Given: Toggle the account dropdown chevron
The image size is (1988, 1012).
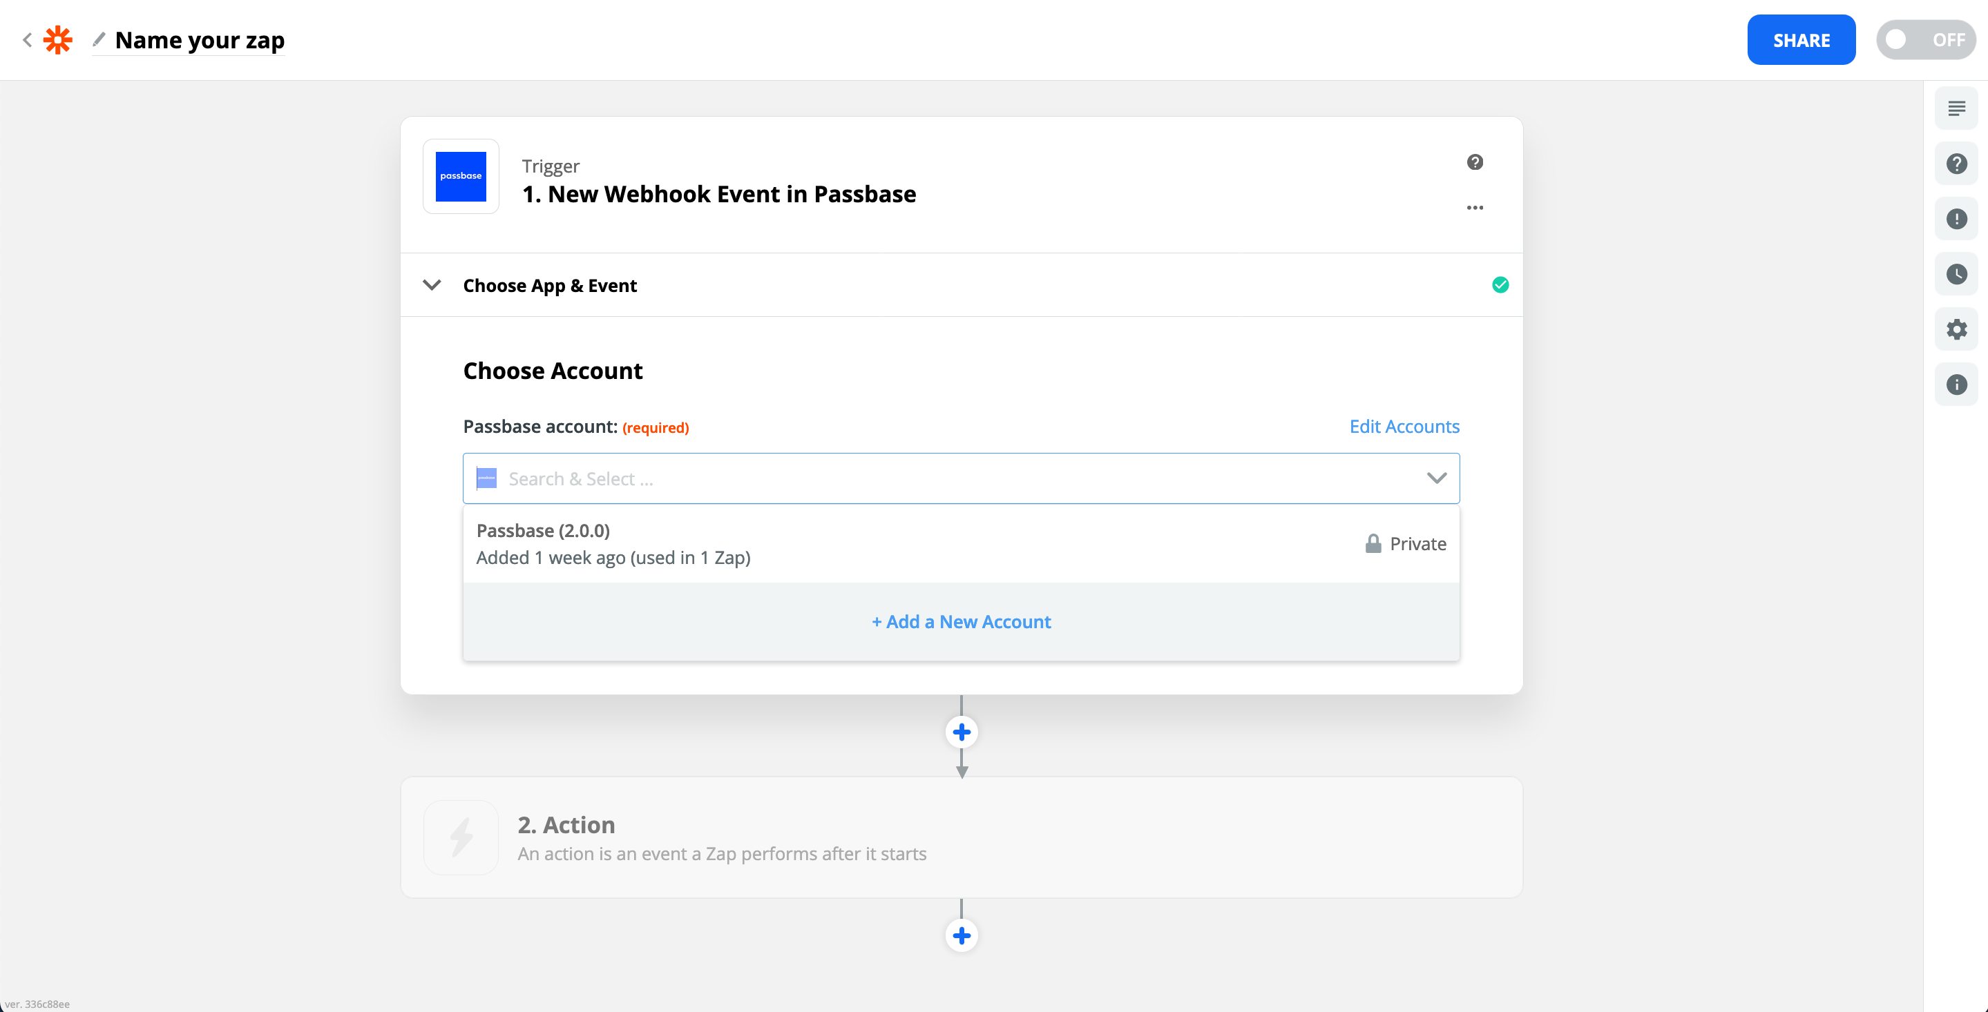Looking at the screenshot, I should pos(1436,478).
